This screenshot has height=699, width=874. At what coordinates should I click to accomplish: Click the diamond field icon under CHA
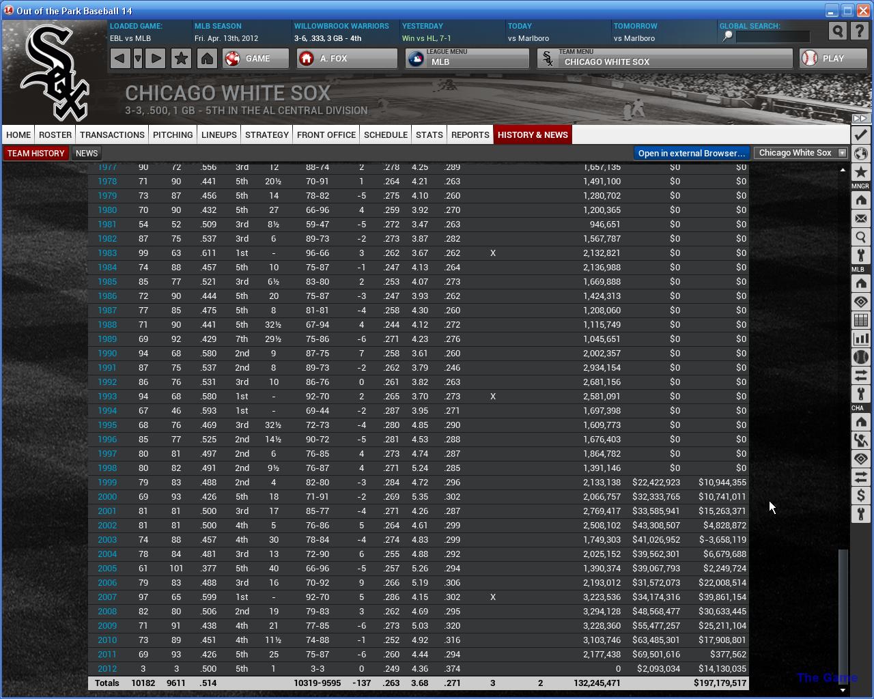point(860,459)
